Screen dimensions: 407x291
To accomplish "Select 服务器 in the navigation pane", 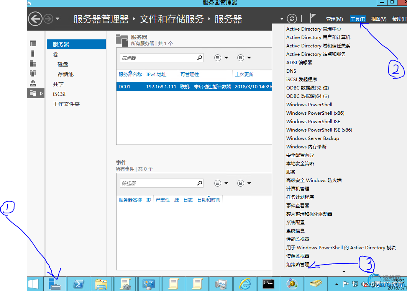I will pyautogui.click(x=76, y=44).
